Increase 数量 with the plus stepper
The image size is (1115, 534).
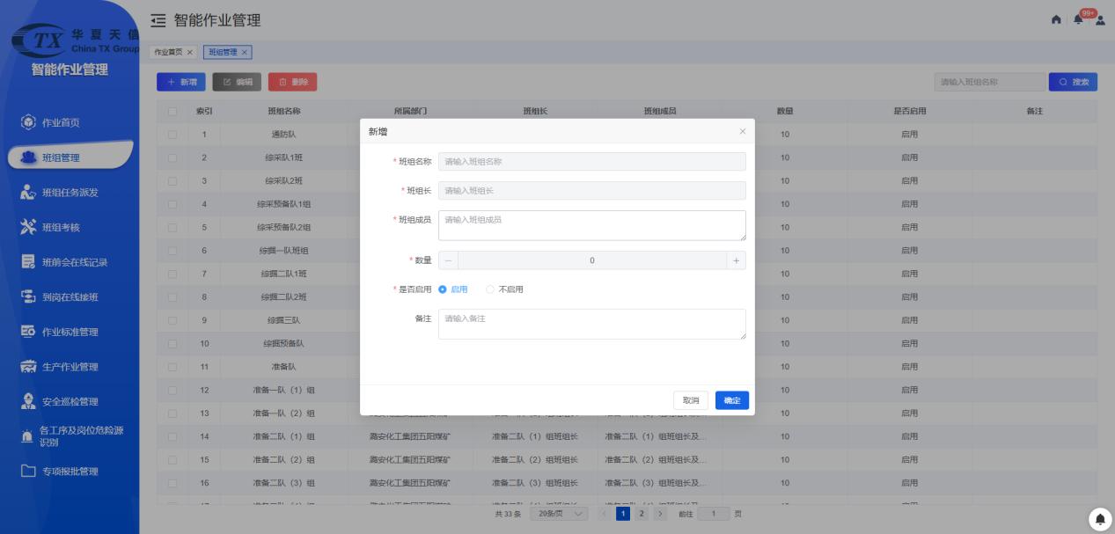click(x=736, y=260)
